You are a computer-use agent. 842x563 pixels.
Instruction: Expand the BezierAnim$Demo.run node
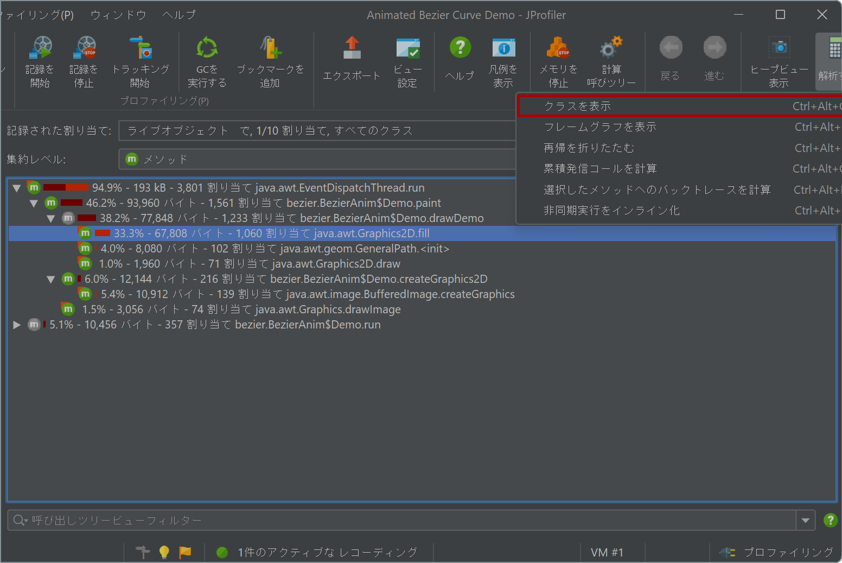click(x=17, y=325)
